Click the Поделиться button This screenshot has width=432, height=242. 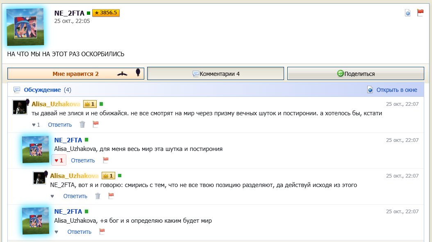tap(356, 73)
